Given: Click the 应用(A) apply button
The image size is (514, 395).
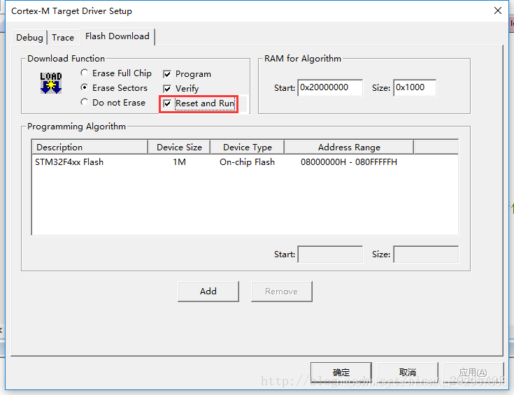Looking at the screenshot, I should [473, 373].
